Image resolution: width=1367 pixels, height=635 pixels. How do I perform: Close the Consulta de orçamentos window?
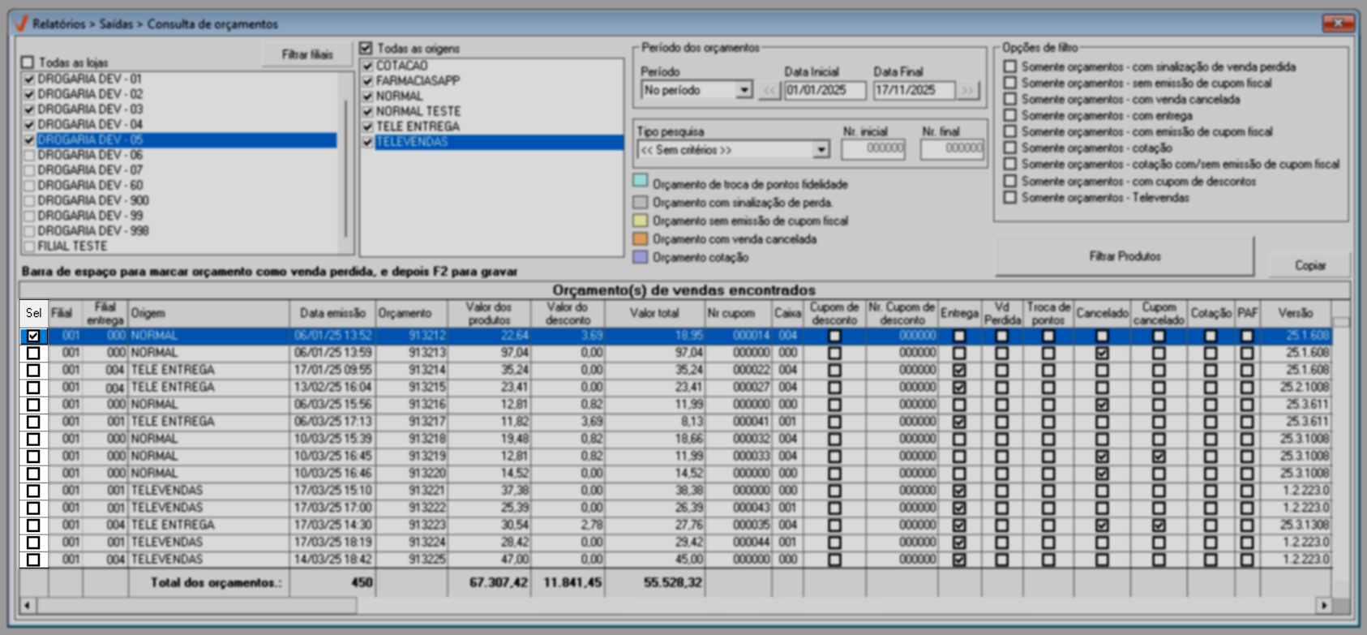coord(1338,23)
